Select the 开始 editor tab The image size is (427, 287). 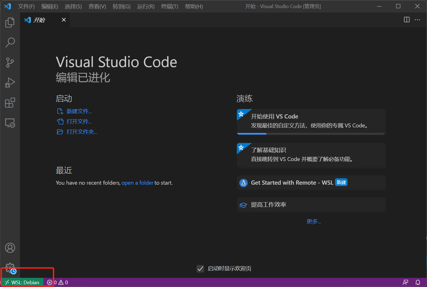(45, 20)
